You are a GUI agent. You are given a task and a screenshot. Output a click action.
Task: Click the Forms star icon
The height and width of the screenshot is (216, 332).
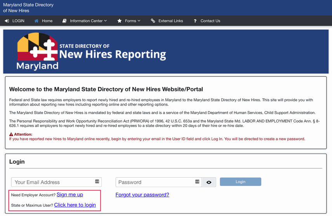click(x=120, y=21)
